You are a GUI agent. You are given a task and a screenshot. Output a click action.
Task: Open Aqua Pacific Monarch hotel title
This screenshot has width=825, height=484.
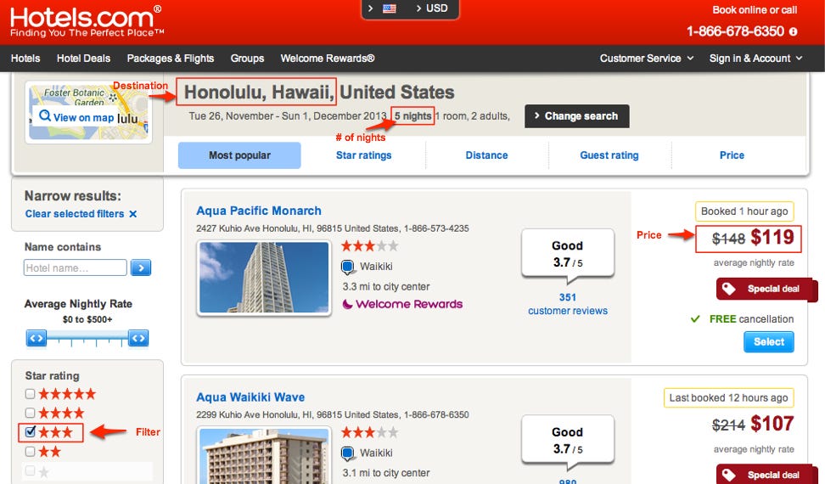(259, 211)
